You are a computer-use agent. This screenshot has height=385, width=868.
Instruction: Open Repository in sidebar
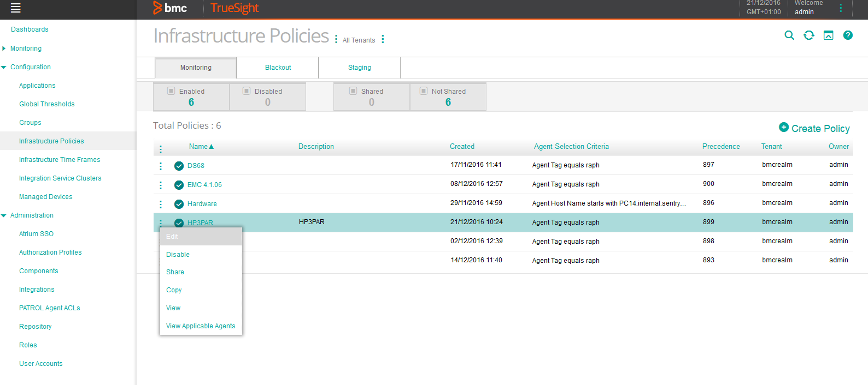tap(36, 327)
